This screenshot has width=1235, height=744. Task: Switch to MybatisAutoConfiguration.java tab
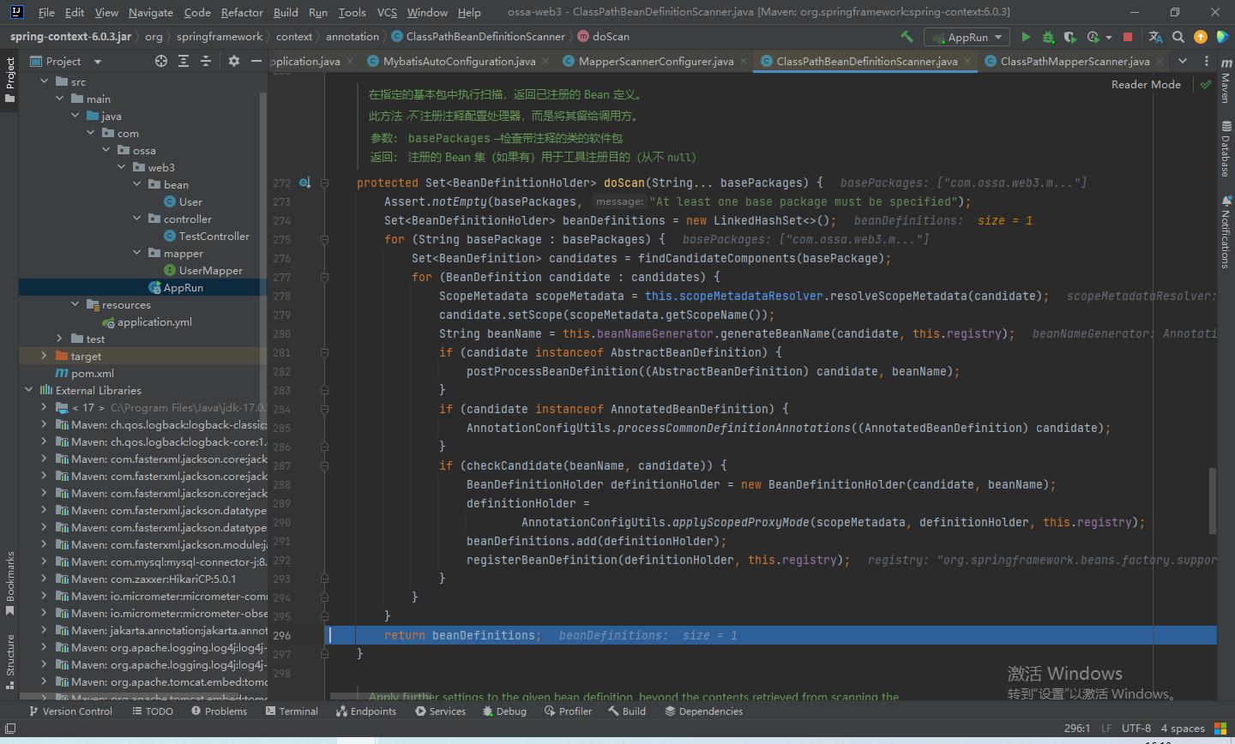pos(459,61)
